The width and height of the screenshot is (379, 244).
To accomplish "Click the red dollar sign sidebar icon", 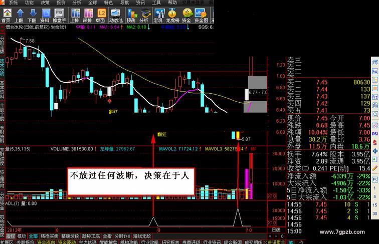I will click(374, 142).
